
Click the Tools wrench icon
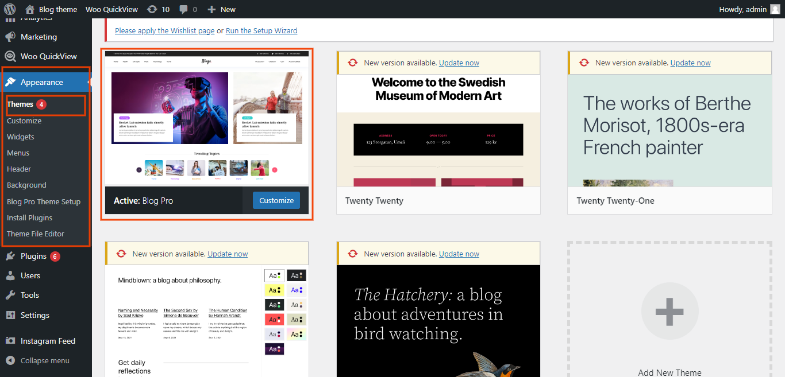click(10, 295)
